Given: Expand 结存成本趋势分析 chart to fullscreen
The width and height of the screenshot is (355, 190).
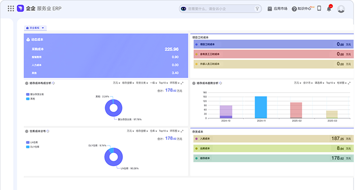Looking at the screenshot, I should 349,83.
